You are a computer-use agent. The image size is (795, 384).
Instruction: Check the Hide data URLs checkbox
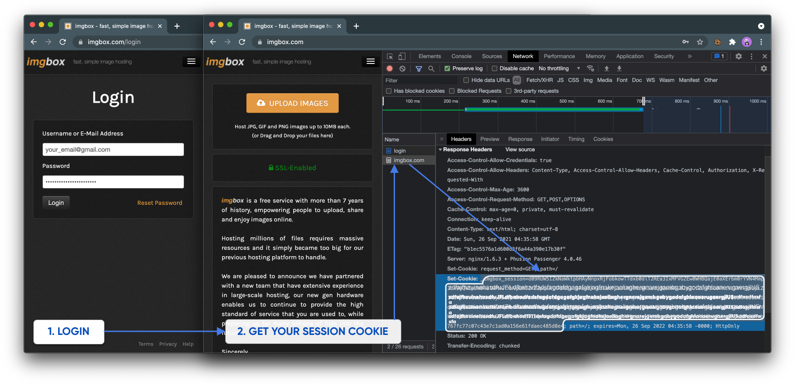tap(466, 80)
